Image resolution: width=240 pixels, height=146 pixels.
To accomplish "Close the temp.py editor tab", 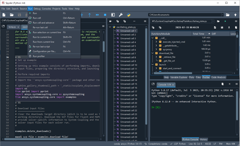I will [x=18, y=27].
